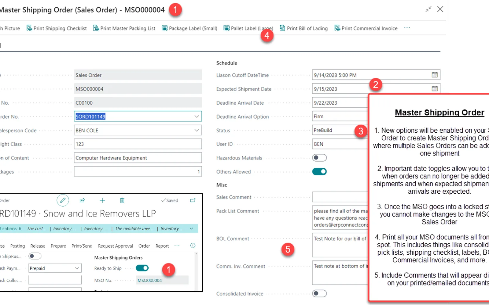The image size is (489, 305).
Task: Click Print Shipping Checklist icon
Action: tap(29, 28)
